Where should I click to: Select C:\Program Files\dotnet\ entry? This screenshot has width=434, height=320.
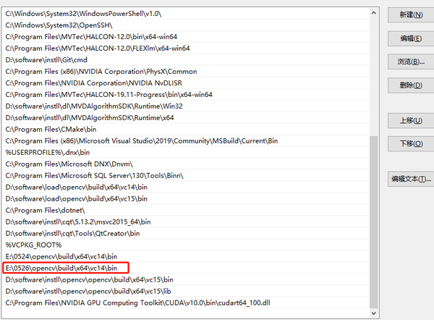pyautogui.click(x=186, y=210)
